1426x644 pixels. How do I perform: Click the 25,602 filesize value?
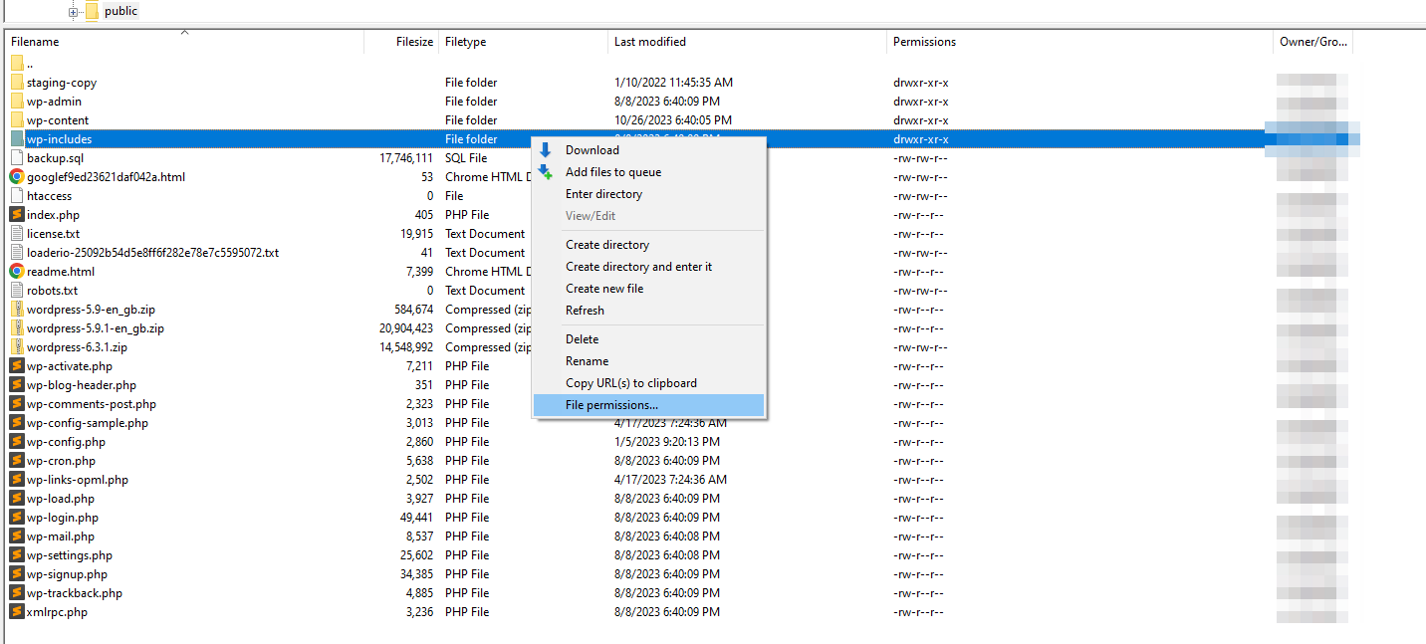coord(416,555)
